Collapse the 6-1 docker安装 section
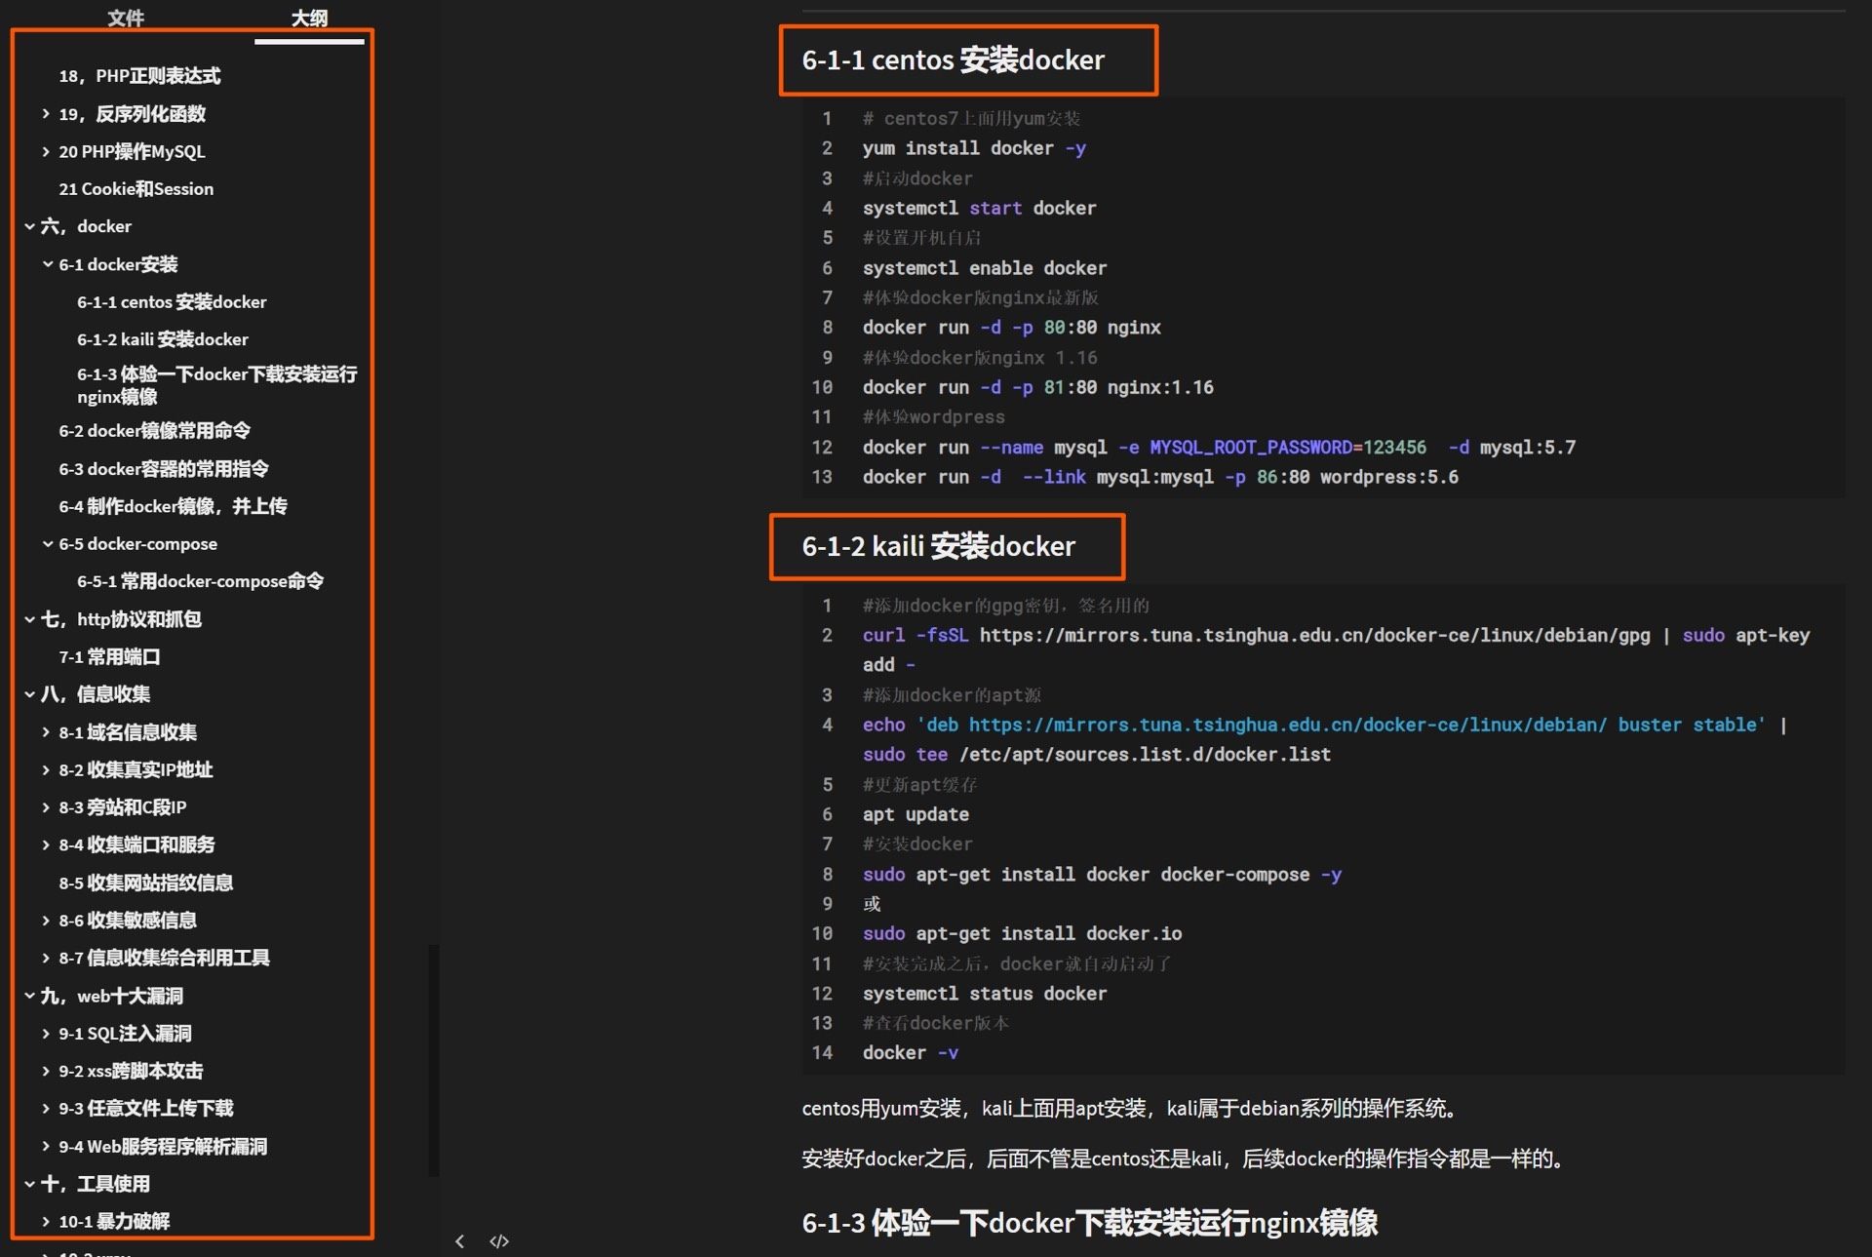 (47, 264)
